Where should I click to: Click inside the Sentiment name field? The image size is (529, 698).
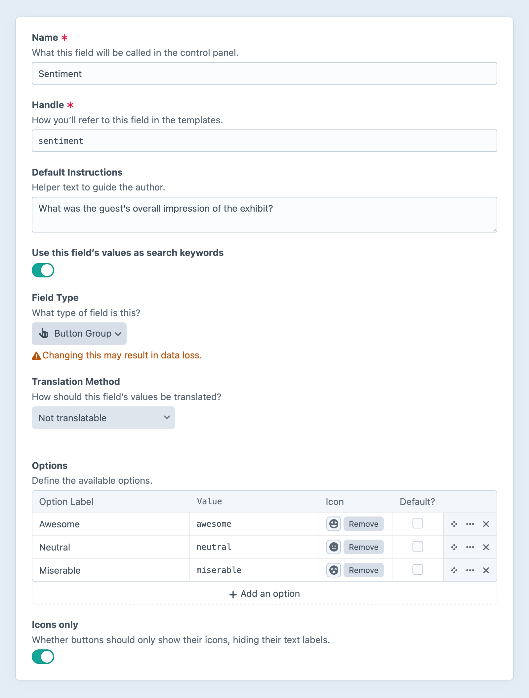[264, 73]
